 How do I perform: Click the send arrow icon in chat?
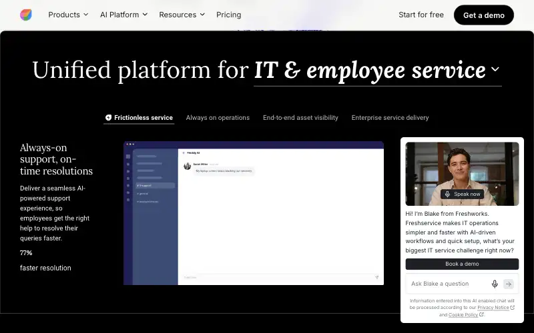(x=509, y=284)
